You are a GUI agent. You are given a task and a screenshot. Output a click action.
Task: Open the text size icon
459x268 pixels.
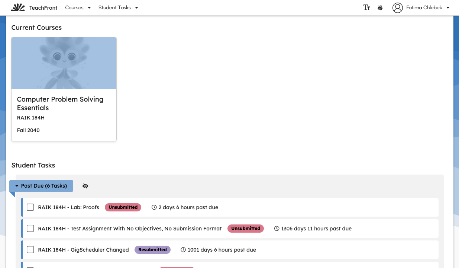point(366,7)
